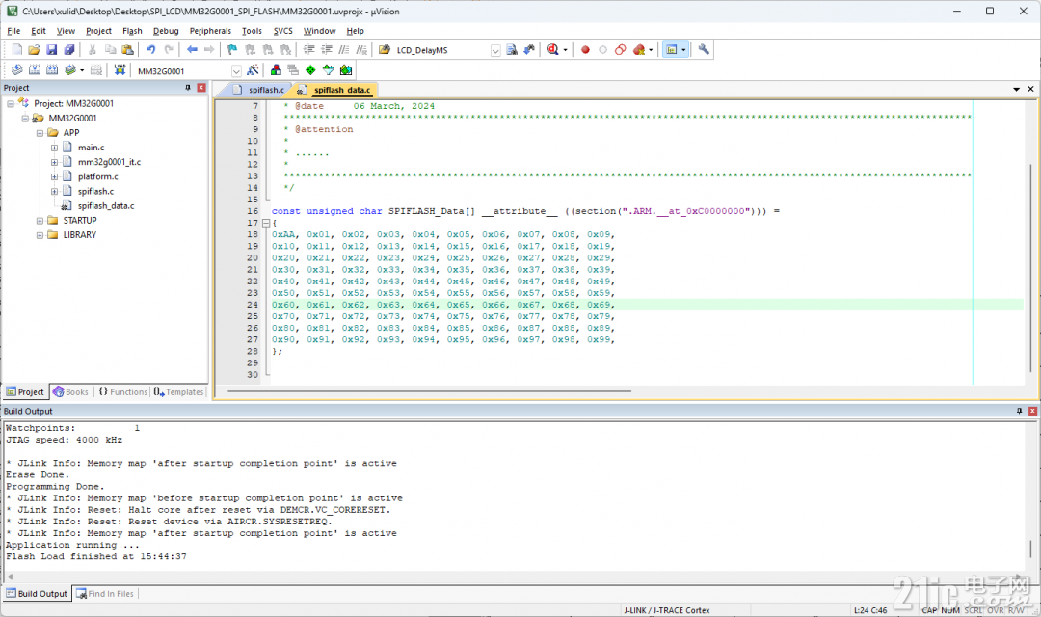
Task: Open the window layout dropdown in the toolbar
Action: [x=683, y=50]
